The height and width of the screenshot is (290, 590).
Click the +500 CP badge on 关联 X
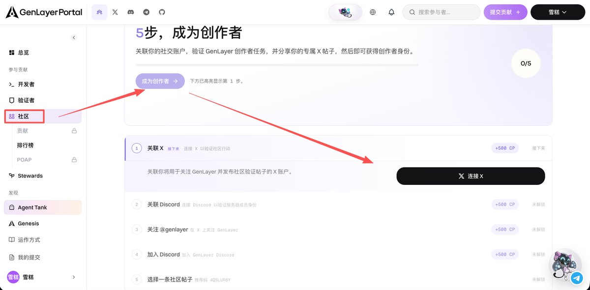pos(505,148)
